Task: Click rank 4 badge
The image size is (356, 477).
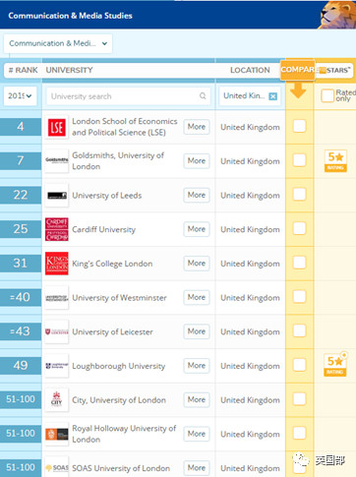Action: [x=21, y=126]
